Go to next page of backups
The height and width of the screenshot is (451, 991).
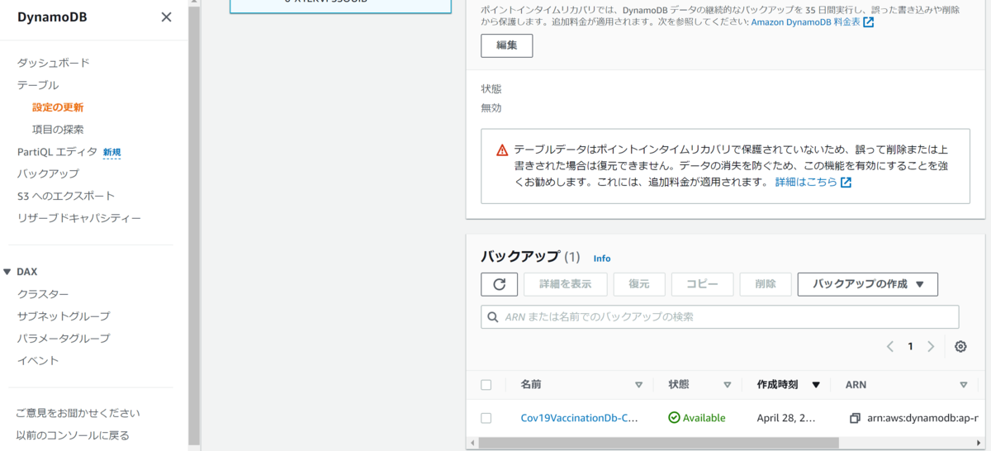(931, 347)
